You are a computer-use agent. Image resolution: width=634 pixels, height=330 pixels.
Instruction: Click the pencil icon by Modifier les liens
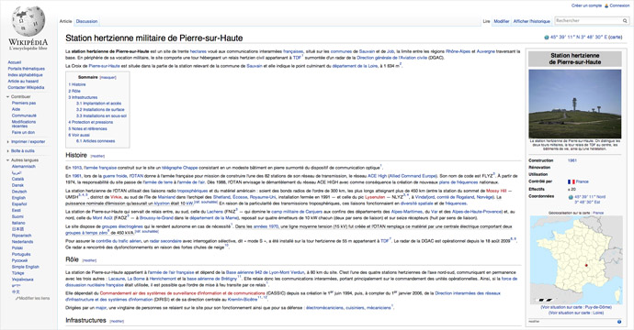tap(17, 298)
